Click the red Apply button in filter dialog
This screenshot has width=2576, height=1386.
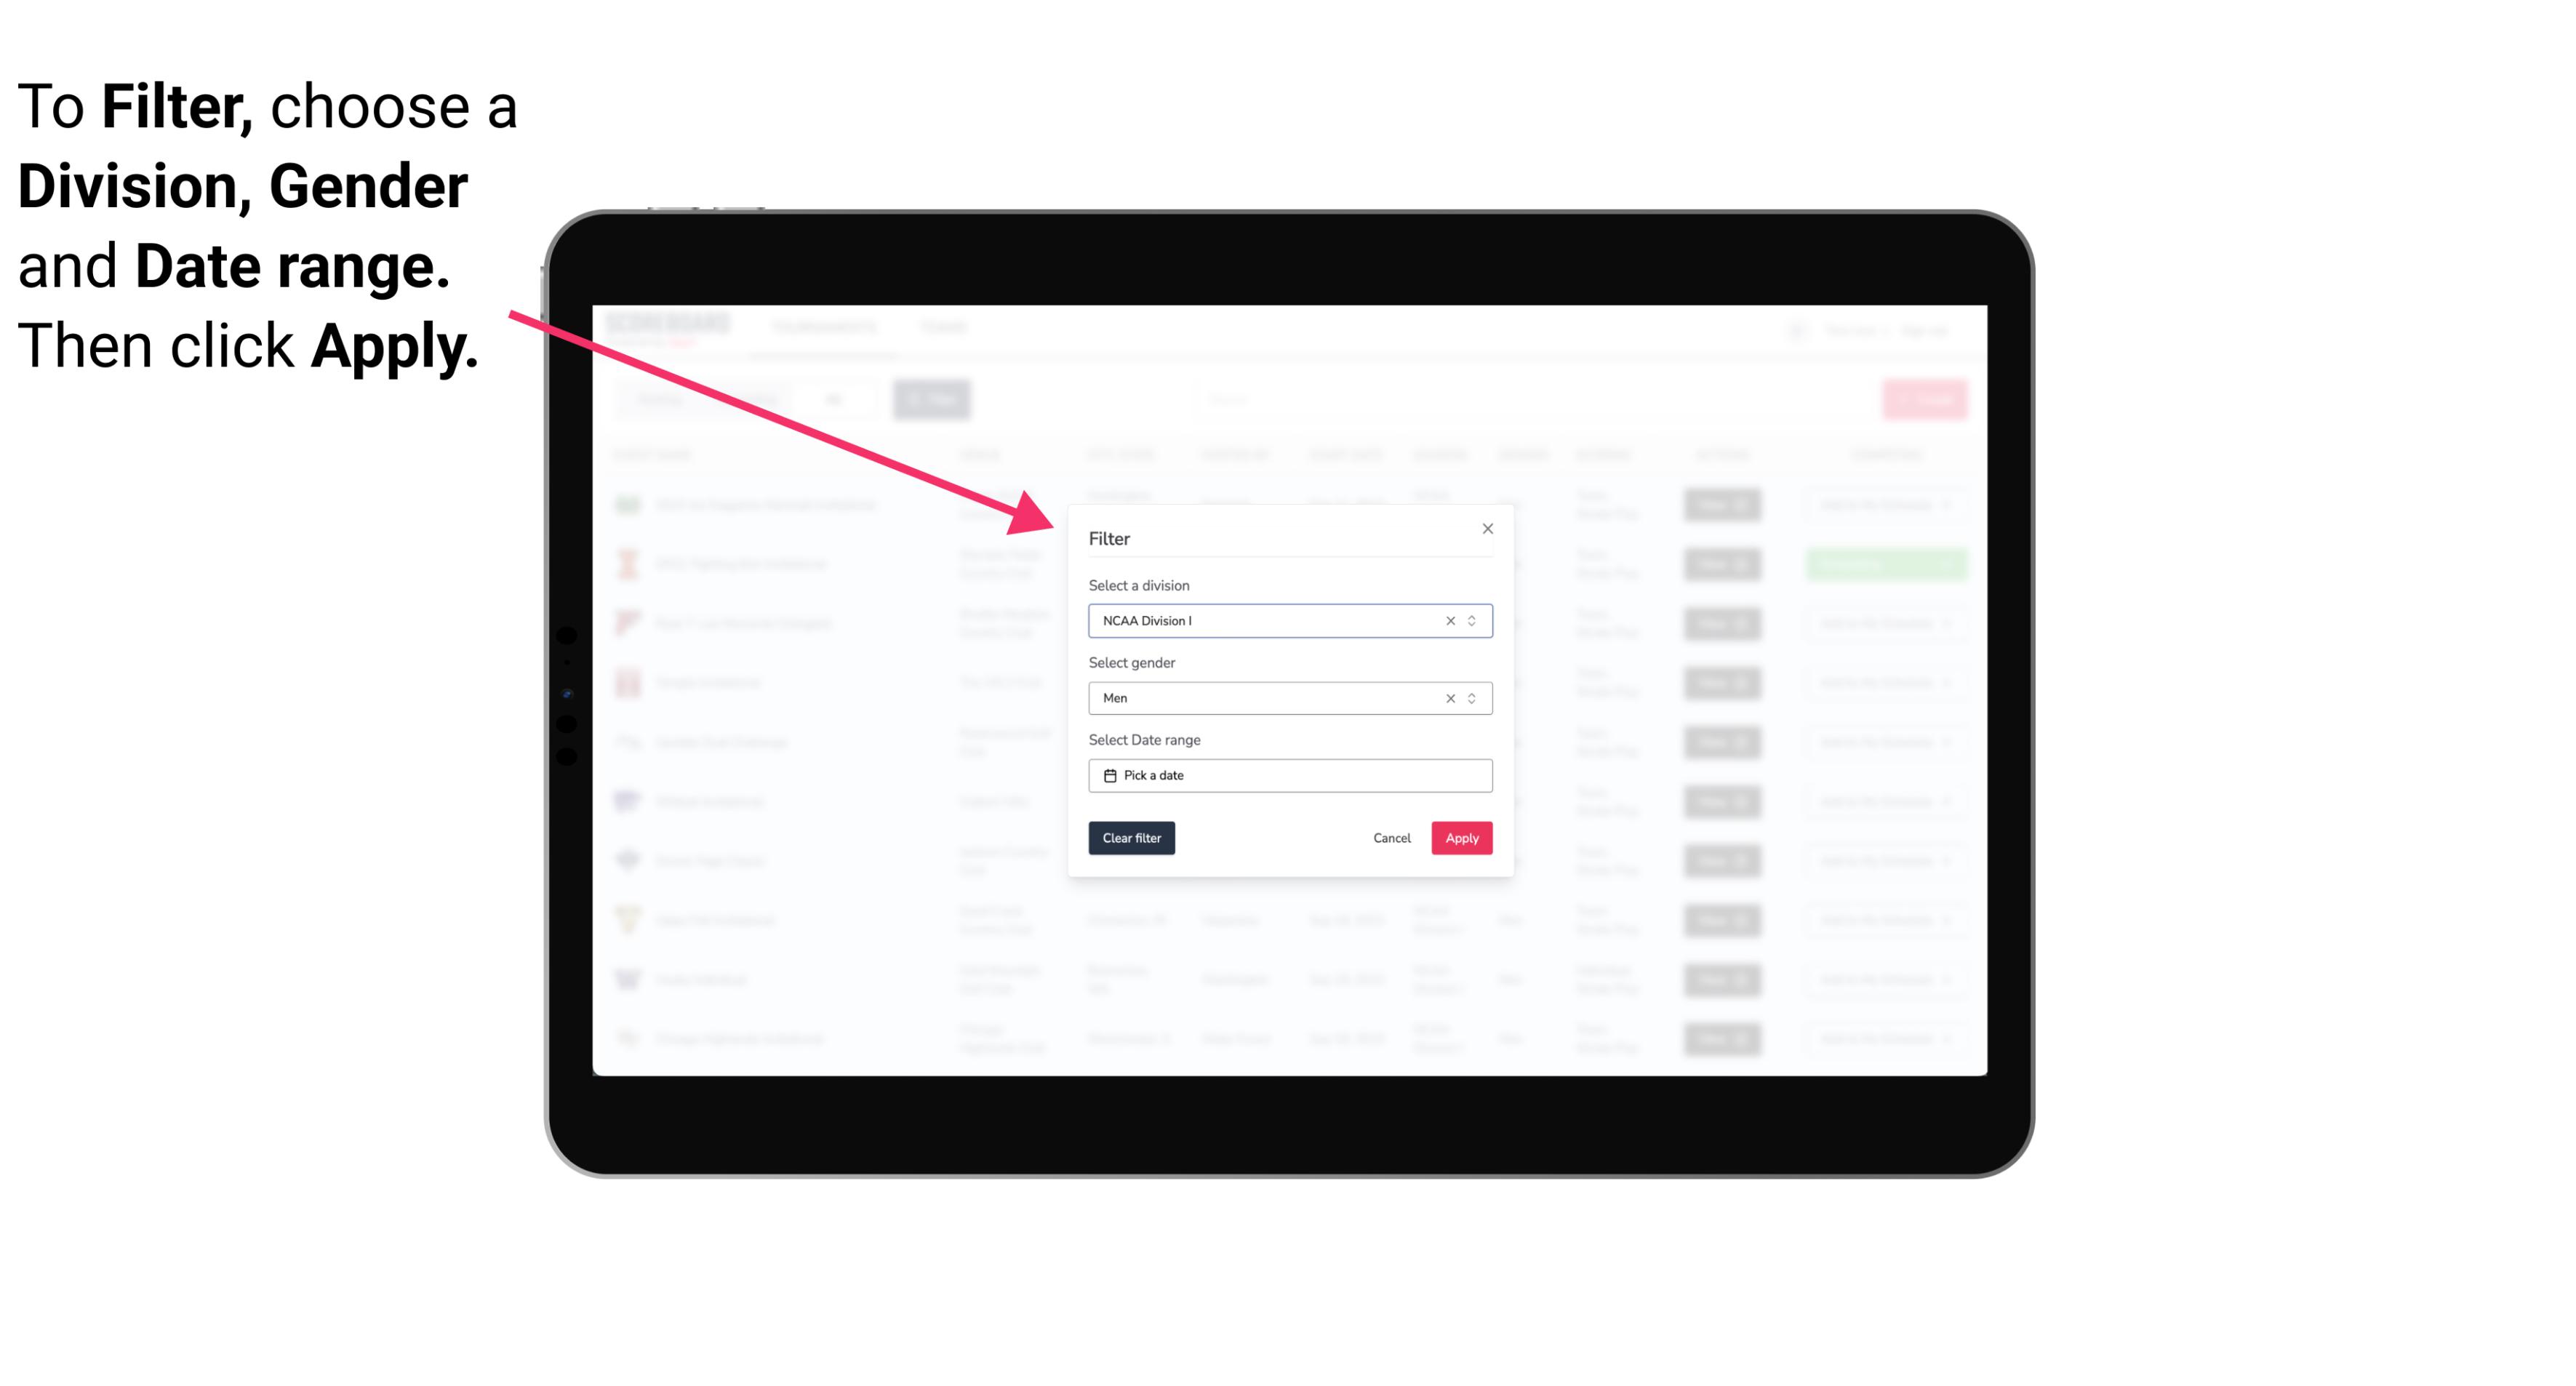tap(1461, 838)
